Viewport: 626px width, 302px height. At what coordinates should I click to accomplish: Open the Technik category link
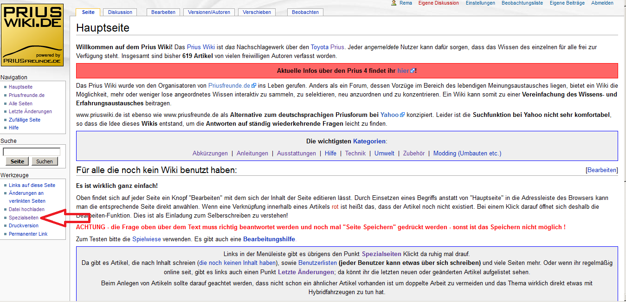pos(355,154)
